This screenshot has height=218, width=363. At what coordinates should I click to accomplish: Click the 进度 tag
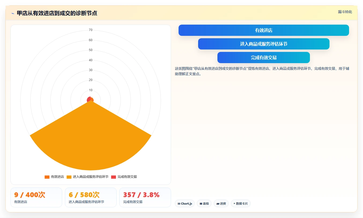(221, 204)
